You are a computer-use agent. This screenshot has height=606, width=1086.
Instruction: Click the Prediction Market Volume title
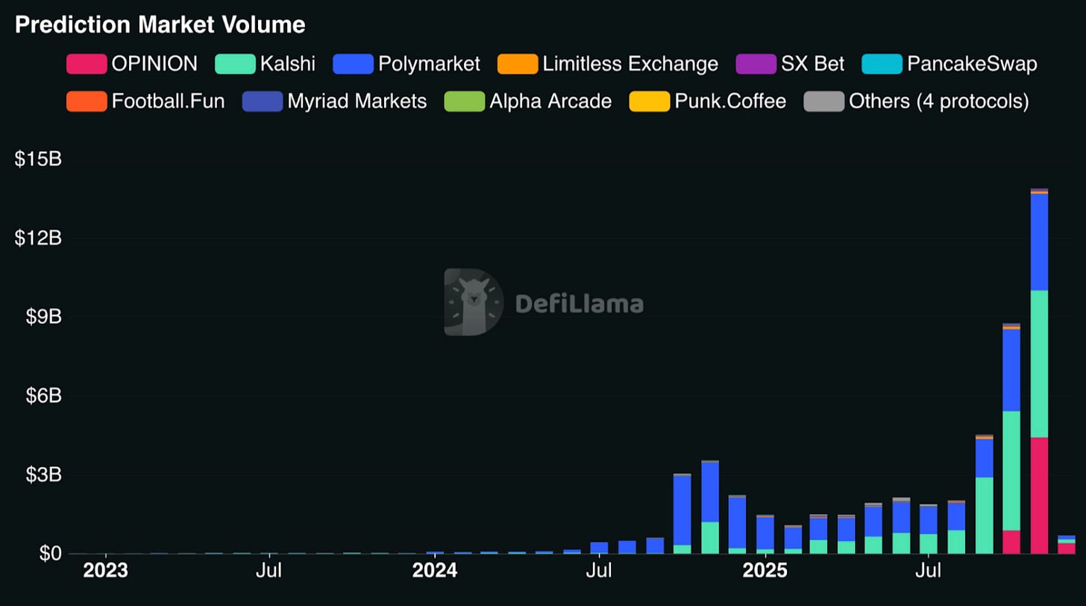[160, 25]
